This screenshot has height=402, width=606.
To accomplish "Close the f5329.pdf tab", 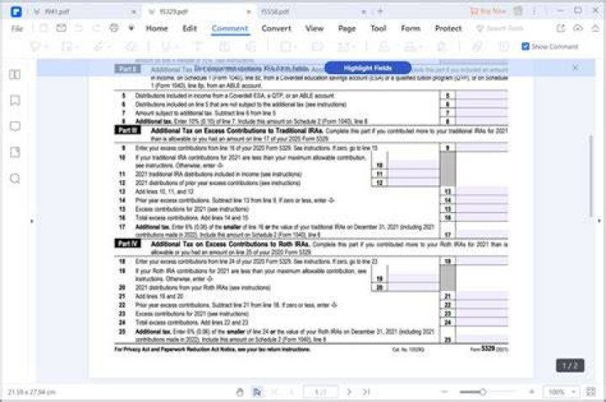I will coord(249,12).
